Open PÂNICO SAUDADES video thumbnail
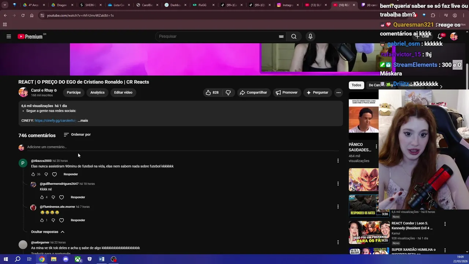Screen dimensions: 469x264 click(x=363, y=115)
